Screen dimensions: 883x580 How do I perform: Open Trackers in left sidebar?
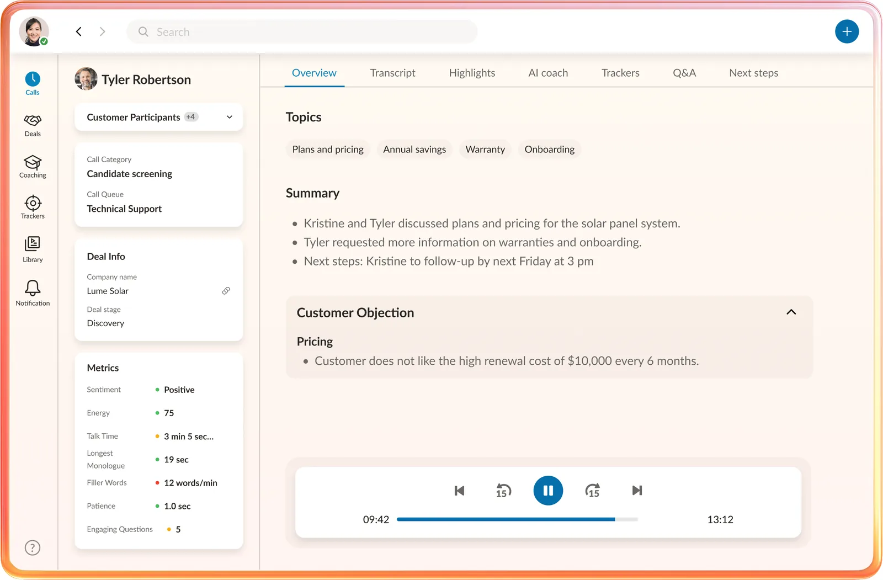click(x=33, y=207)
